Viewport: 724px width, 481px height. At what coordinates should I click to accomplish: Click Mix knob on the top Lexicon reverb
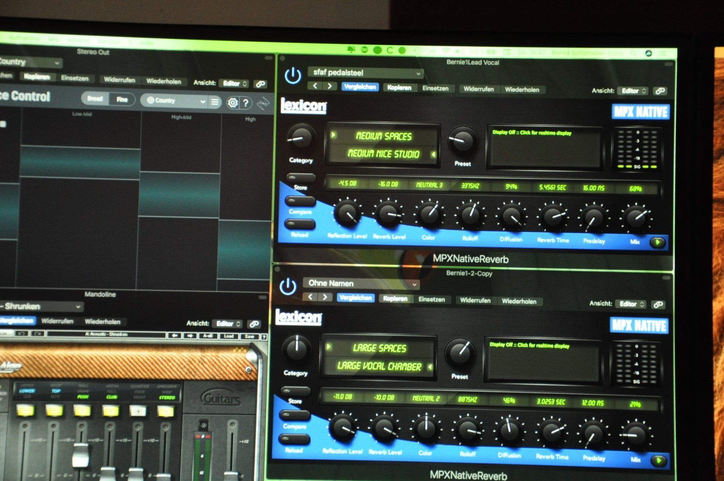[637, 218]
